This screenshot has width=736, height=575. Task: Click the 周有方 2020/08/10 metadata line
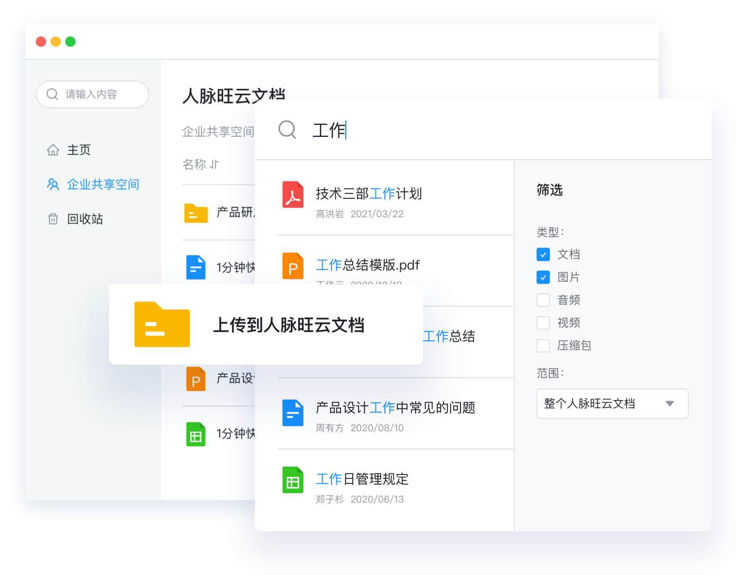(360, 428)
